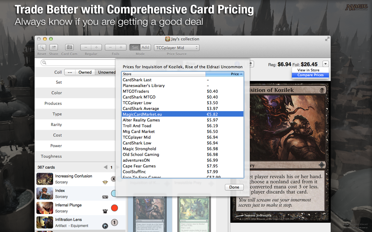Image resolution: width=372 pixels, height=232 pixels.
Task: Click the Infiltration Lens mana cost icon
Action: 114,222
